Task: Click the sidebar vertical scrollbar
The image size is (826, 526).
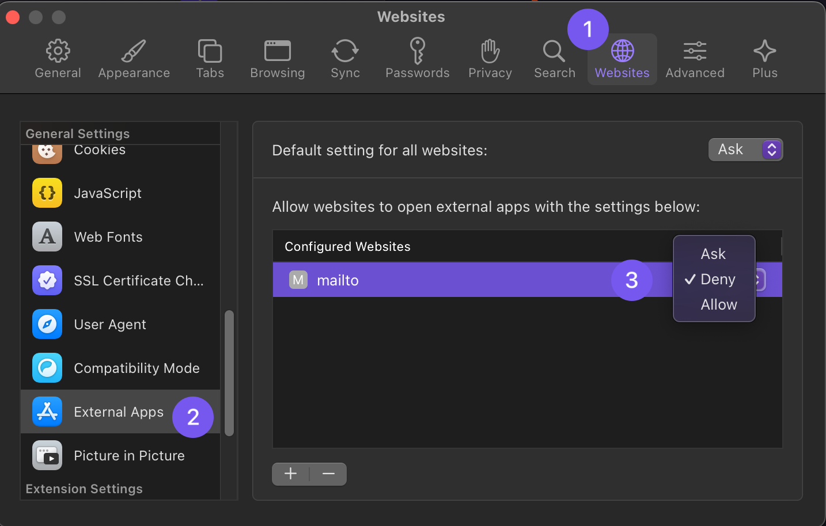Action: [229, 373]
